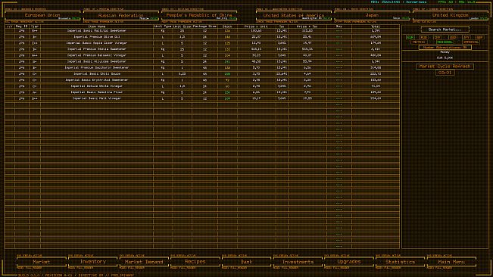This screenshot has width=493, height=277.
Task: Sort by Package Size header
Action: [x=204, y=26]
